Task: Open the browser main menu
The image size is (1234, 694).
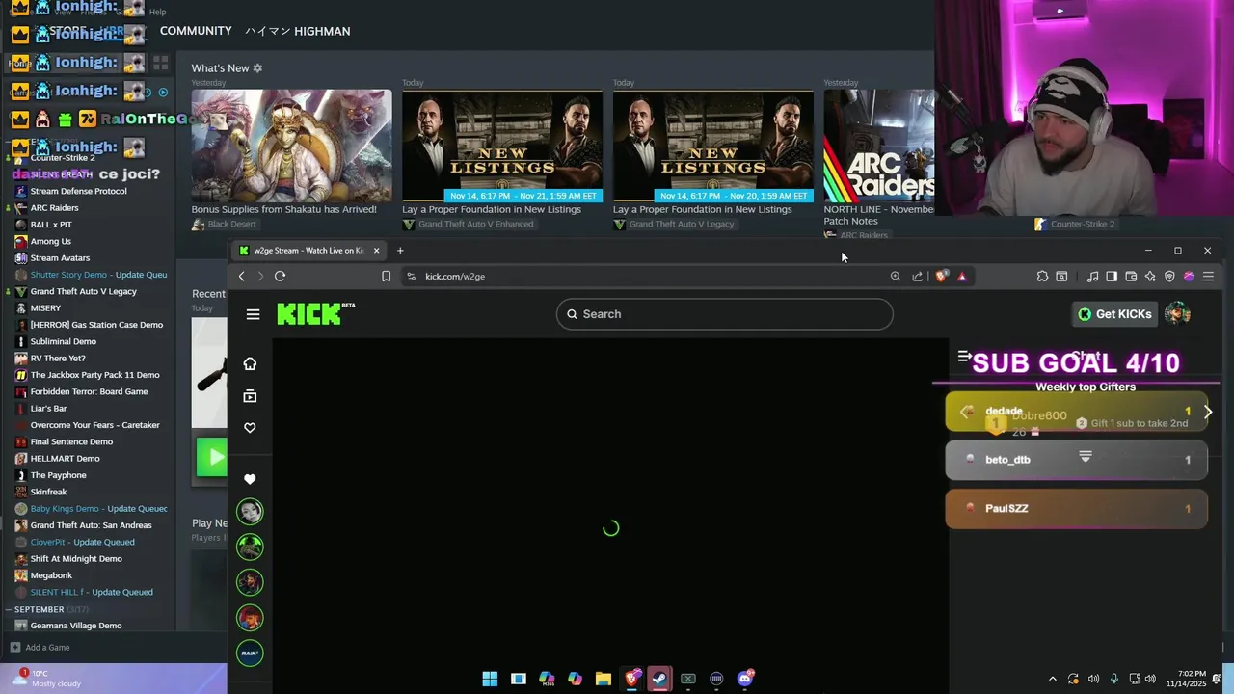Action: pyautogui.click(x=1208, y=277)
